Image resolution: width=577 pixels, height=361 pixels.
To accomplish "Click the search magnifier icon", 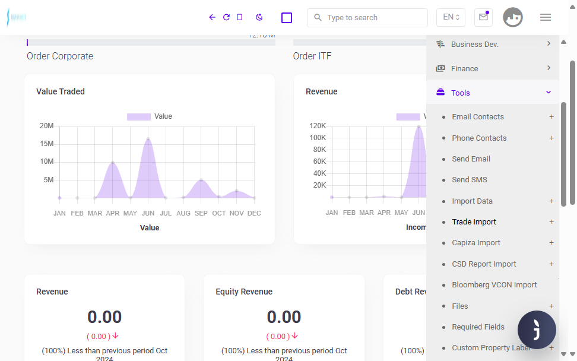I will coord(318,17).
